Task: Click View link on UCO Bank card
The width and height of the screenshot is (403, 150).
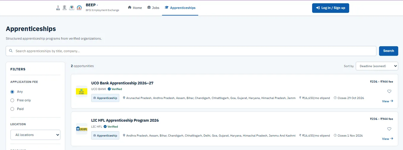Action: coord(387,101)
